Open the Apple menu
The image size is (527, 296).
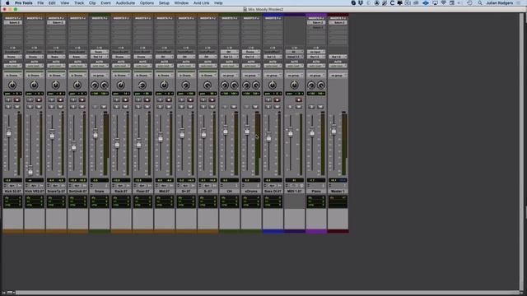click(x=7, y=3)
